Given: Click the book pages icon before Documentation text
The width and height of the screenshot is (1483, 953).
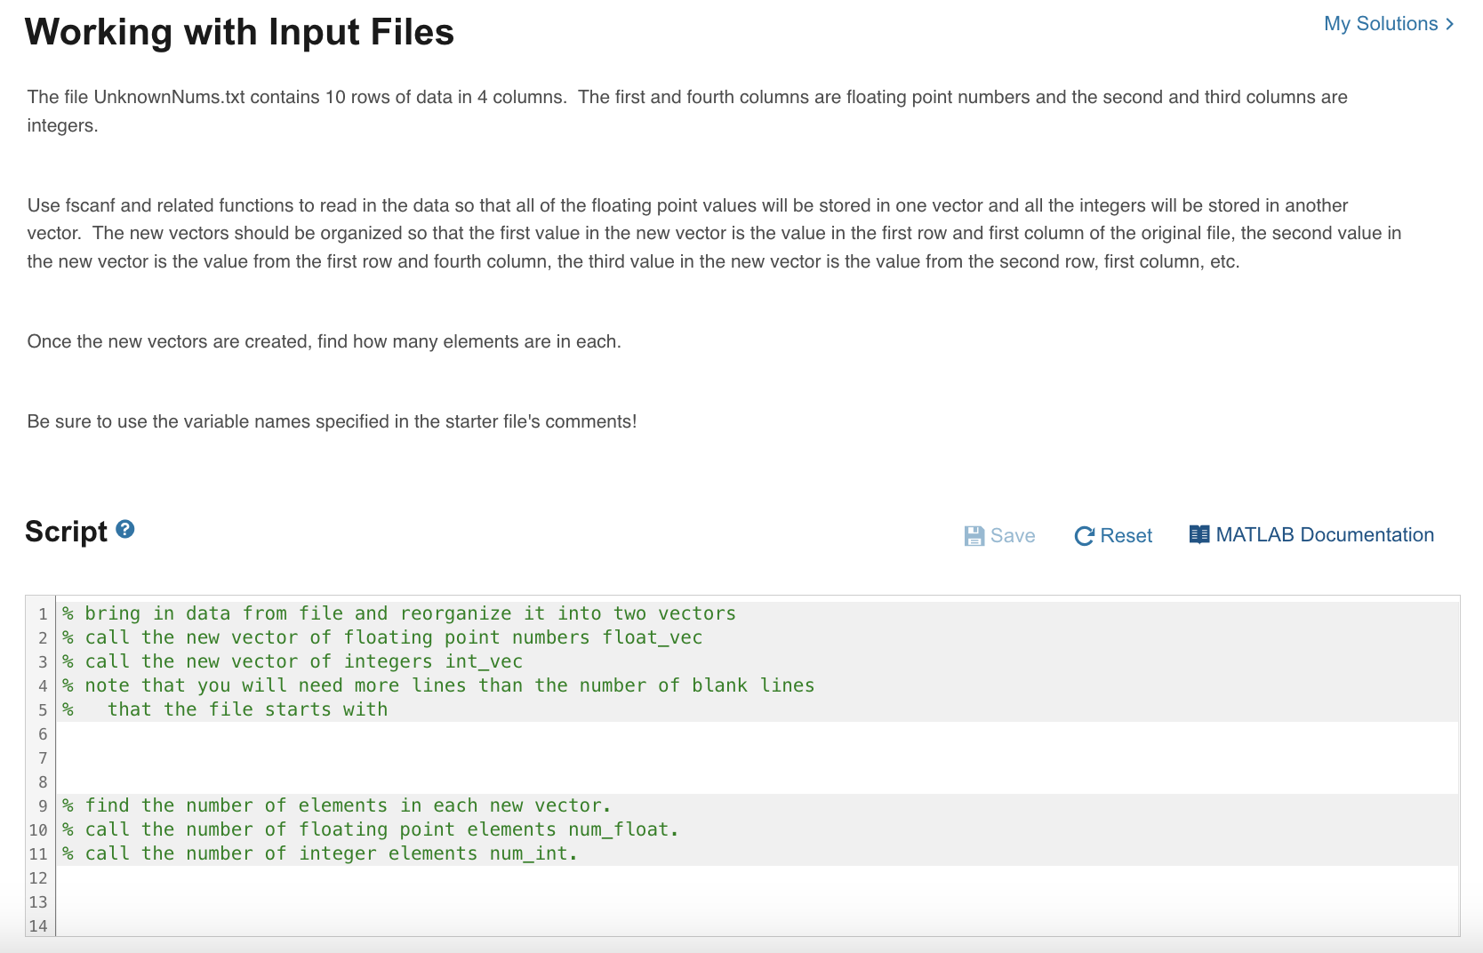Looking at the screenshot, I should tap(1198, 533).
